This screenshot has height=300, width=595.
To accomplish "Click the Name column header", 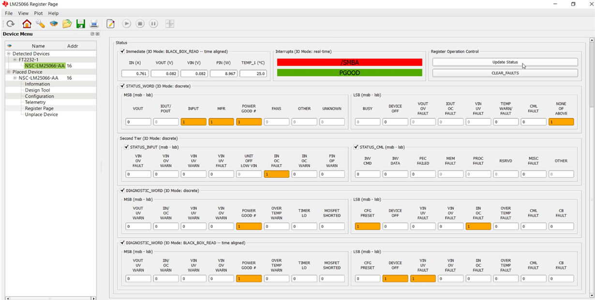I will pos(38,46).
